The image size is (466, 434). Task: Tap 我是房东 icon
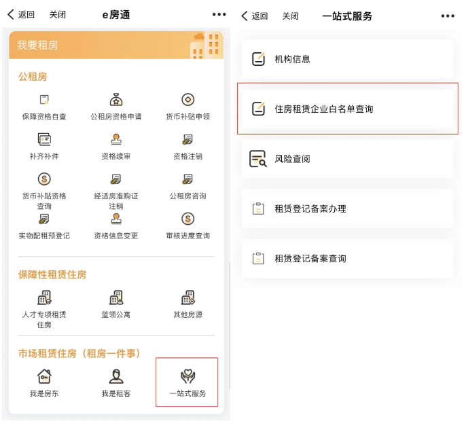pyautogui.click(x=44, y=377)
